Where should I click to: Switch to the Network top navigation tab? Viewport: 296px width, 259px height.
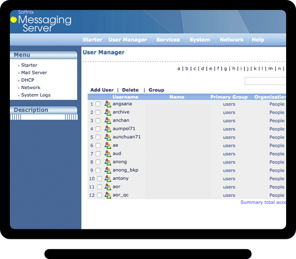tap(232, 39)
